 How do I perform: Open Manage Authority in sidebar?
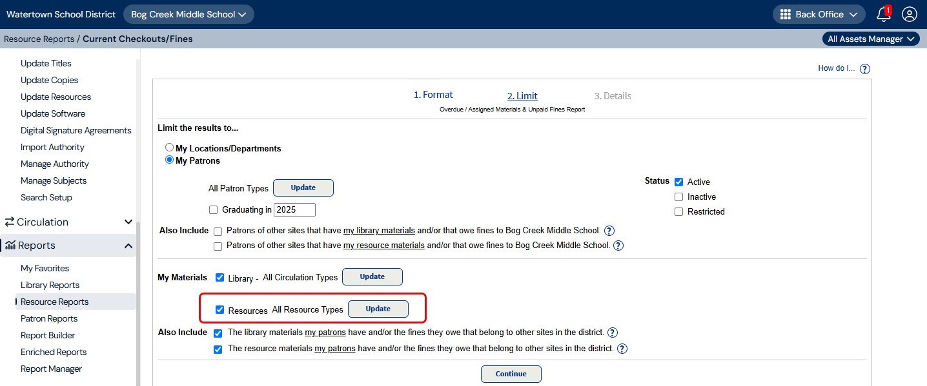(55, 164)
